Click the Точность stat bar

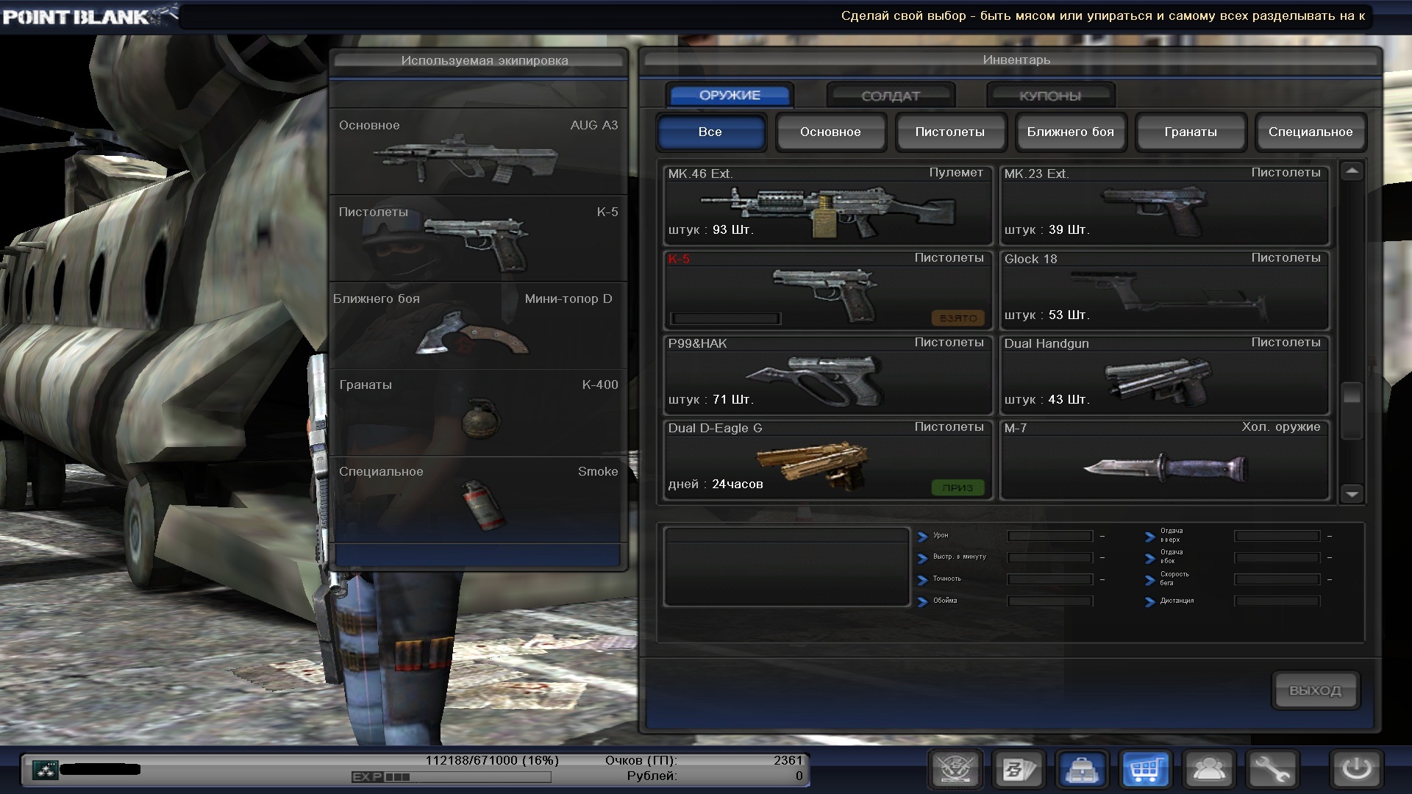click(1049, 579)
